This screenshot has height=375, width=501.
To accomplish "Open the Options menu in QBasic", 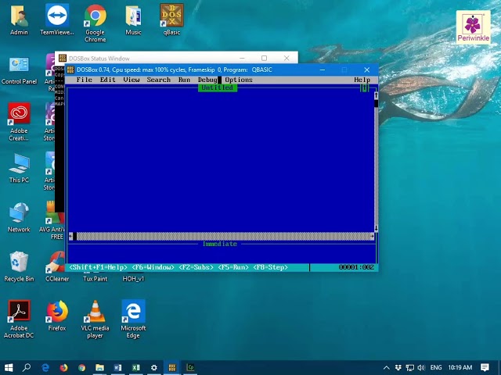I will (239, 80).
